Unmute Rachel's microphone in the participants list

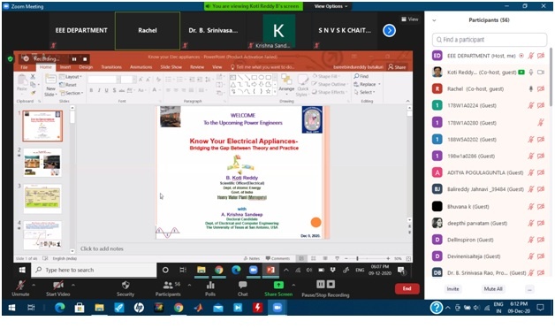click(530, 89)
